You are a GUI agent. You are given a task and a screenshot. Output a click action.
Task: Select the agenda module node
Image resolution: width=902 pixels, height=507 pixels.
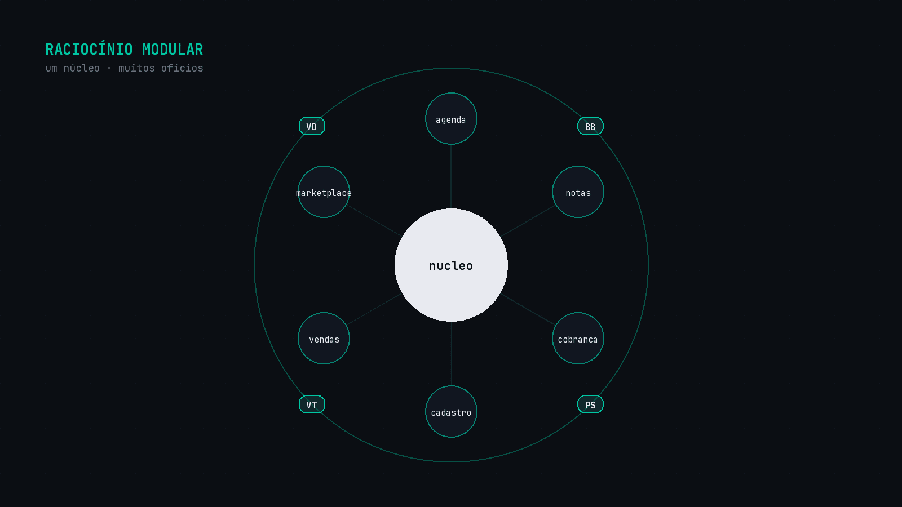(x=451, y=119)
